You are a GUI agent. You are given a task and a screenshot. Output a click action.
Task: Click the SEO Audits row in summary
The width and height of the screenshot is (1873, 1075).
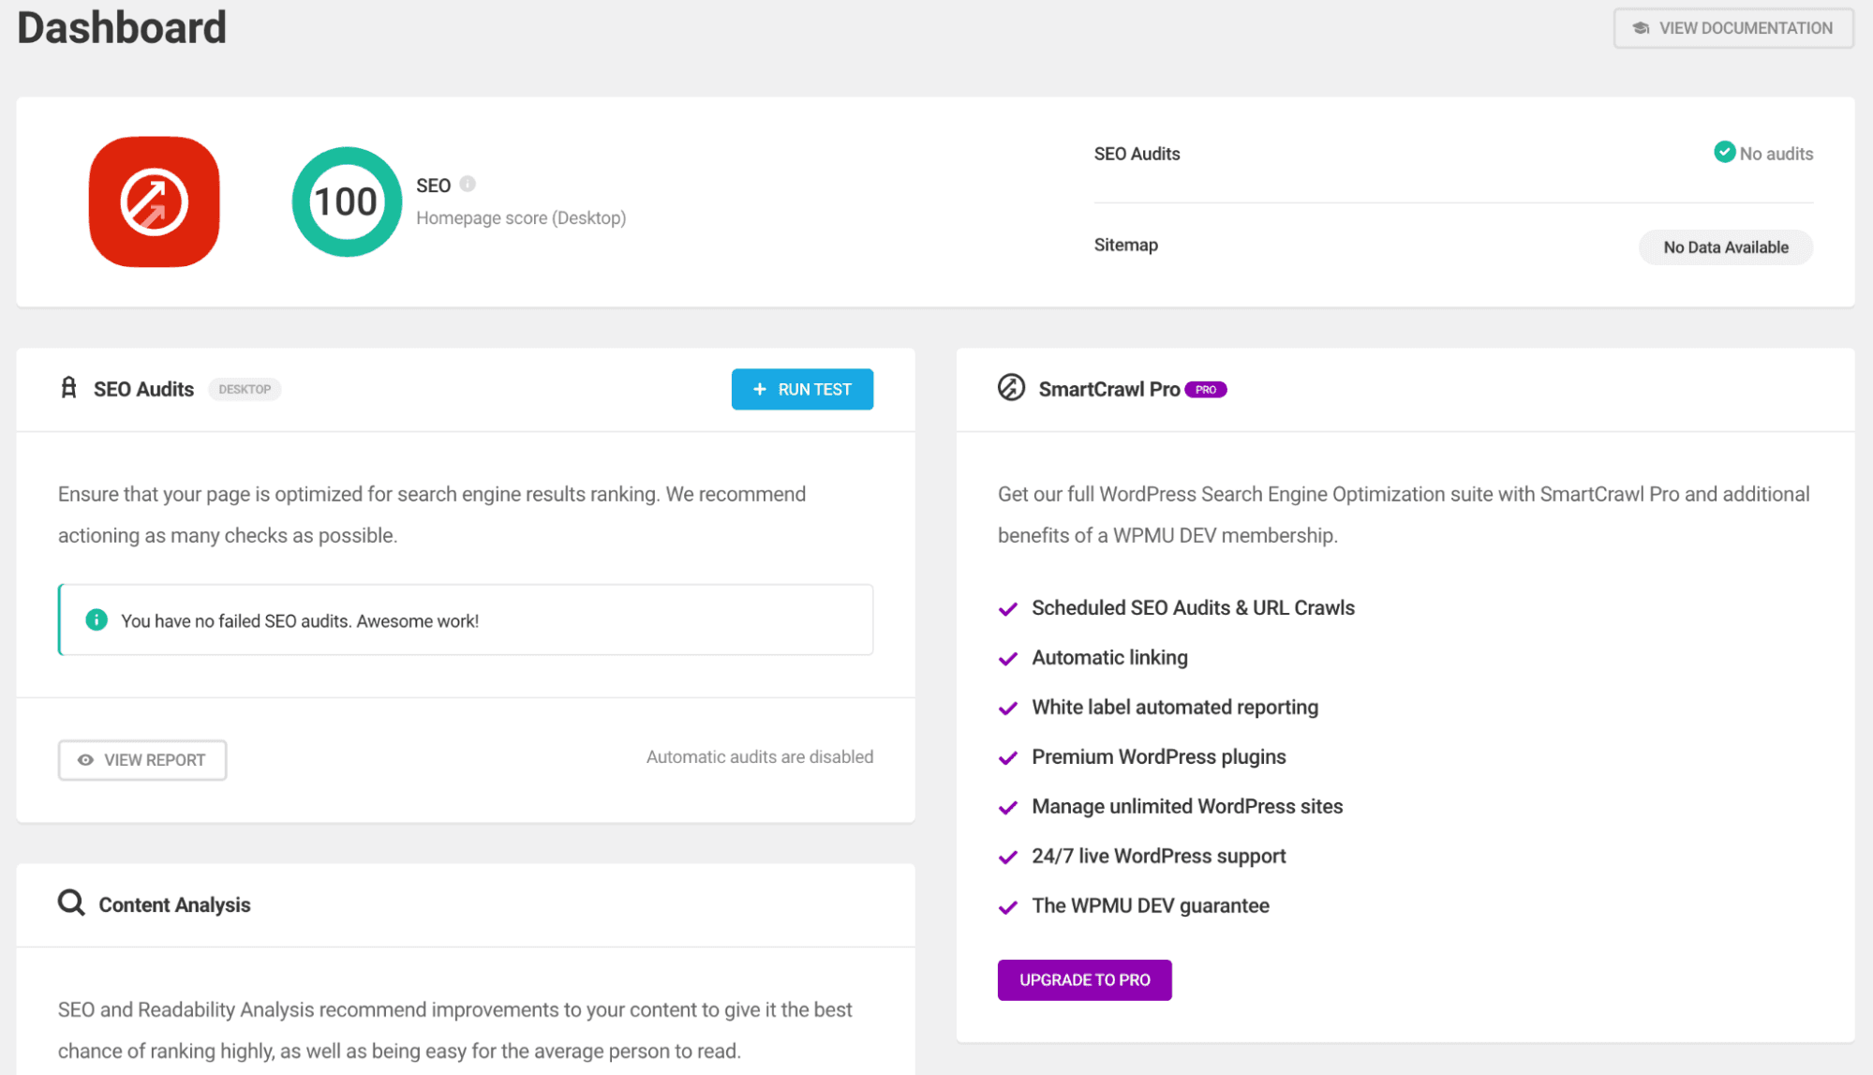pyautogui.click(x=1453, y=154)
